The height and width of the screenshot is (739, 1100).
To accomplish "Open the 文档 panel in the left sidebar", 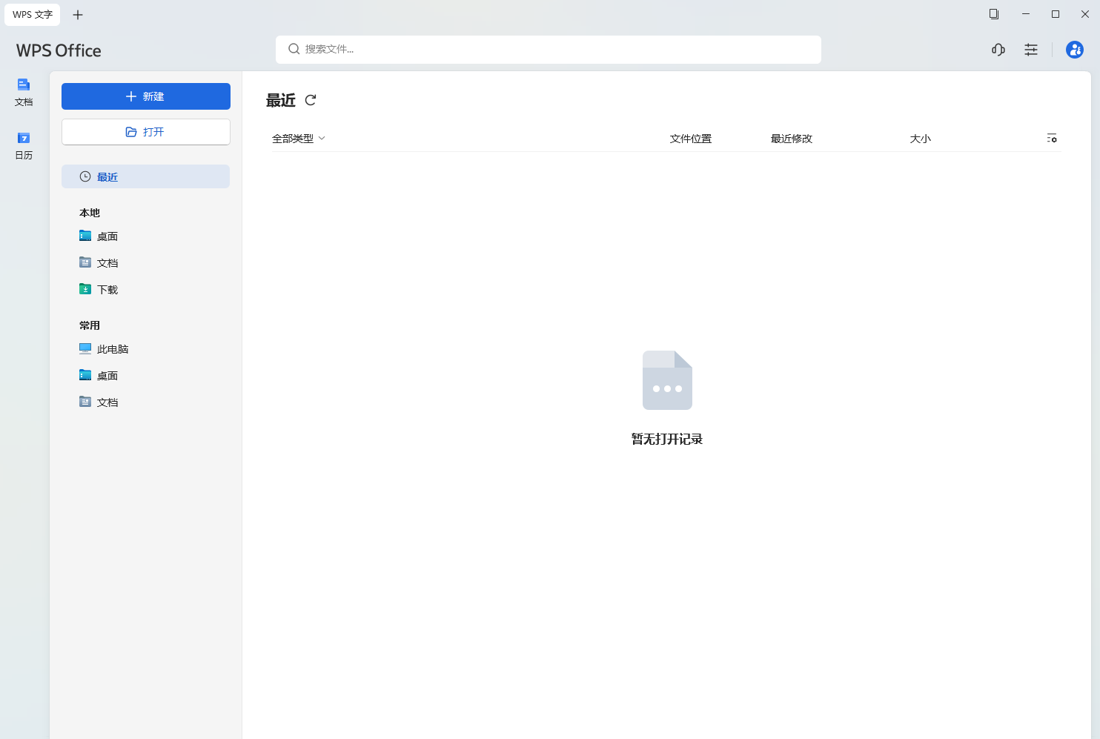I will [x=23, y=92].
